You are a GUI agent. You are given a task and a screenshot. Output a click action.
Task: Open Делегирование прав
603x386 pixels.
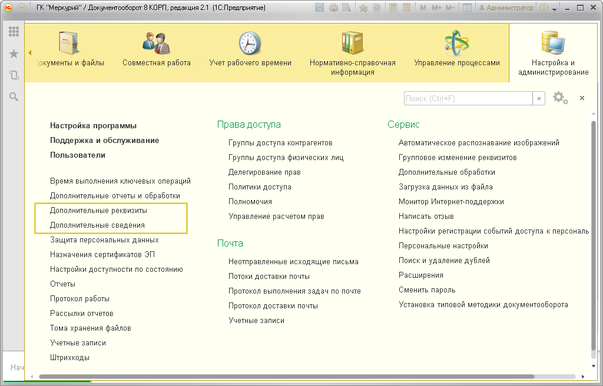pyautogui.click(x=264, y=172)
